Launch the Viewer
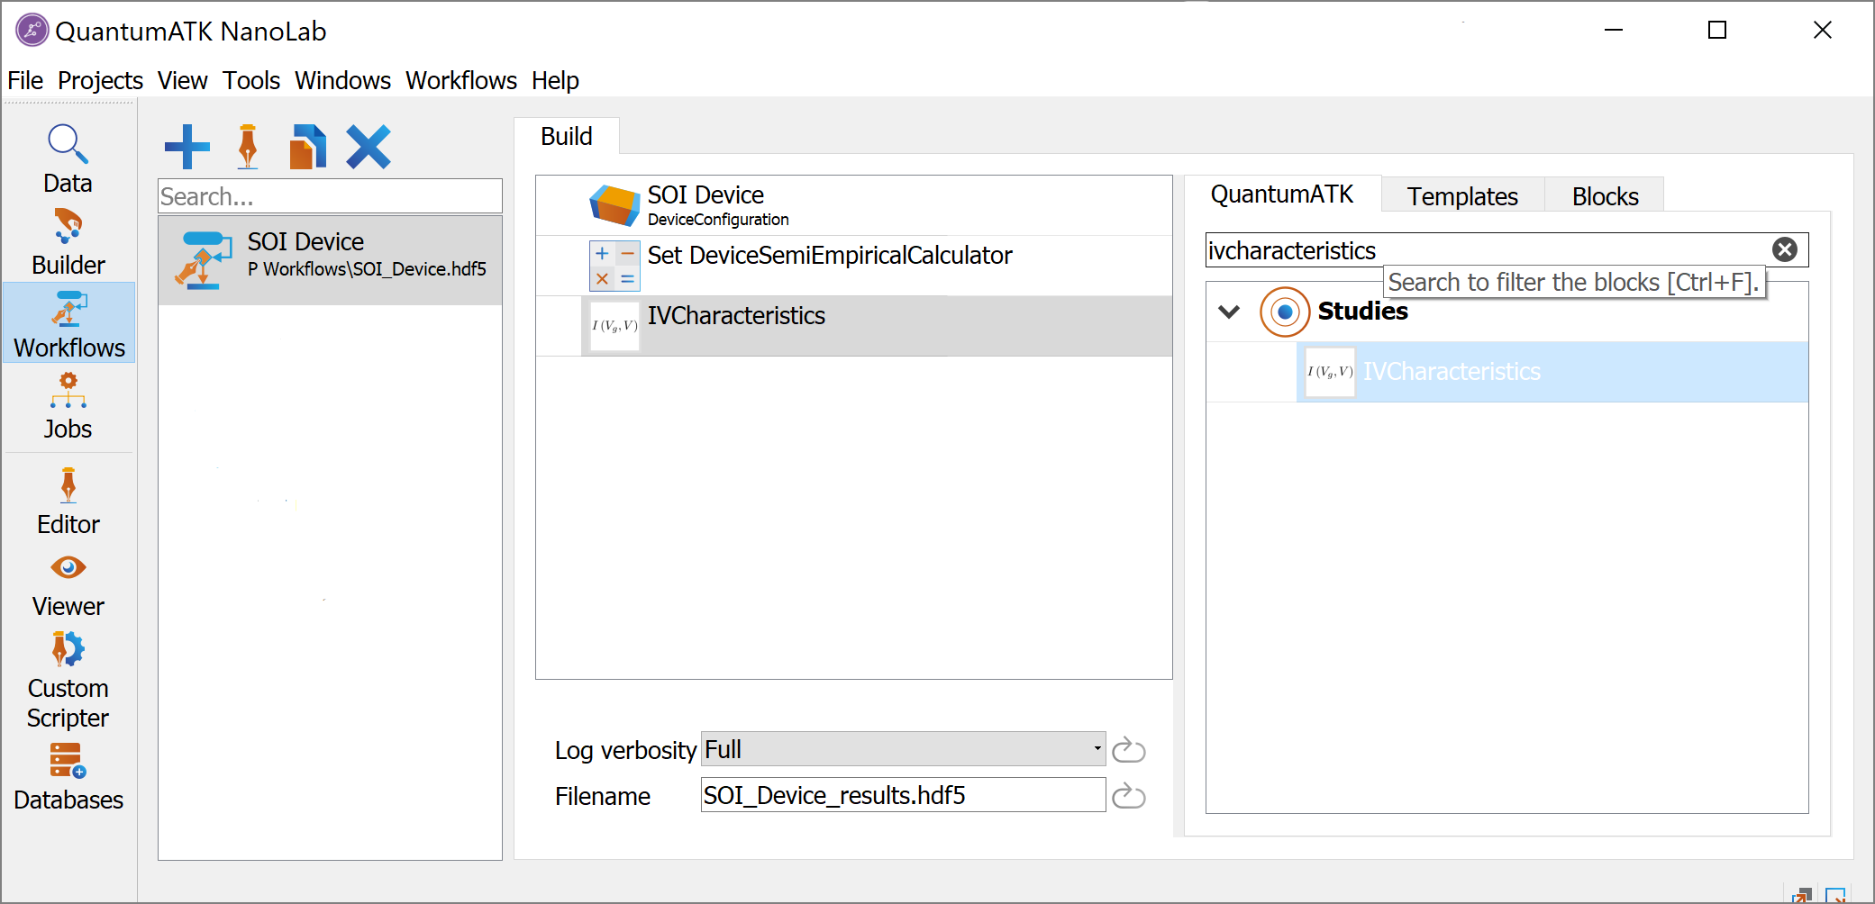The width and height of the screenshot is (1875, 904). 68,585
